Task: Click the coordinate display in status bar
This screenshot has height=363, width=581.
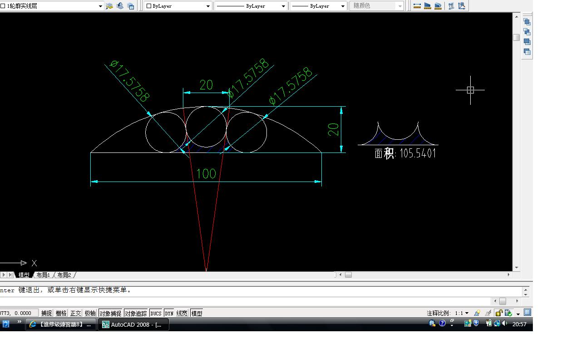Action: point(19,313)
